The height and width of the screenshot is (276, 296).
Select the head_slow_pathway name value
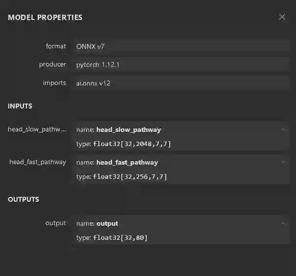click(129, 130)
